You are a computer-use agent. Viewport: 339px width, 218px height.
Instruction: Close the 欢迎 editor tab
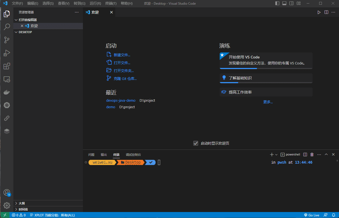pyautogui.click(x=111, y=12)
